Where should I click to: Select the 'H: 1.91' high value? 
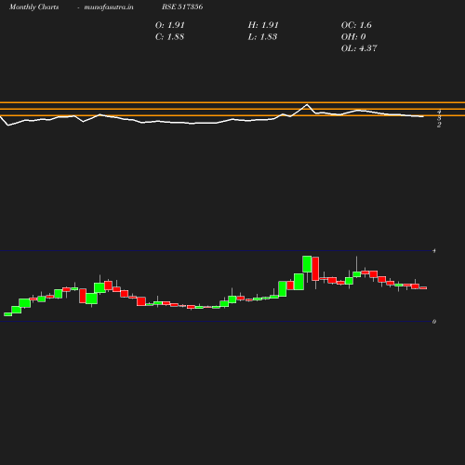click(263, 25)
